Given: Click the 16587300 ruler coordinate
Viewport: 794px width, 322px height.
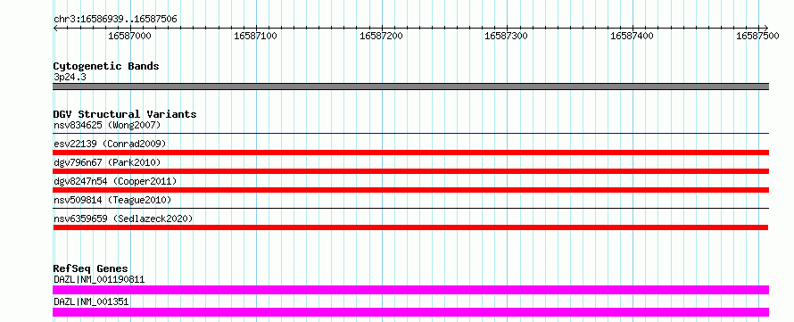Looking at the screenshot, I should (x=507, y=36).
